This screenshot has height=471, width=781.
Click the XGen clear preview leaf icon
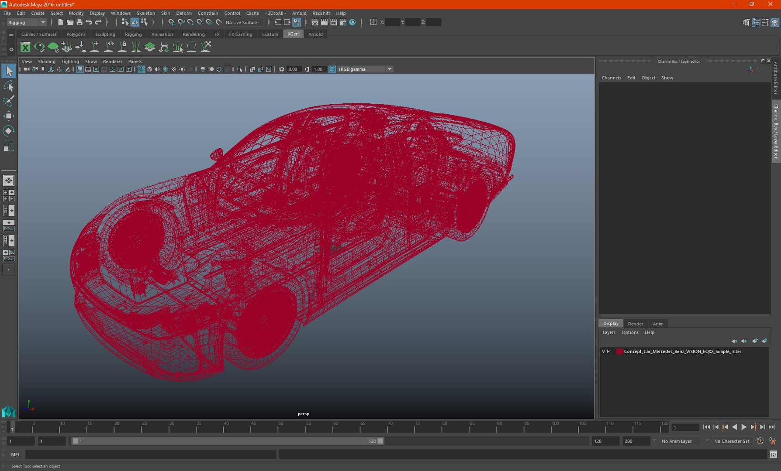(x=53, y=47)
